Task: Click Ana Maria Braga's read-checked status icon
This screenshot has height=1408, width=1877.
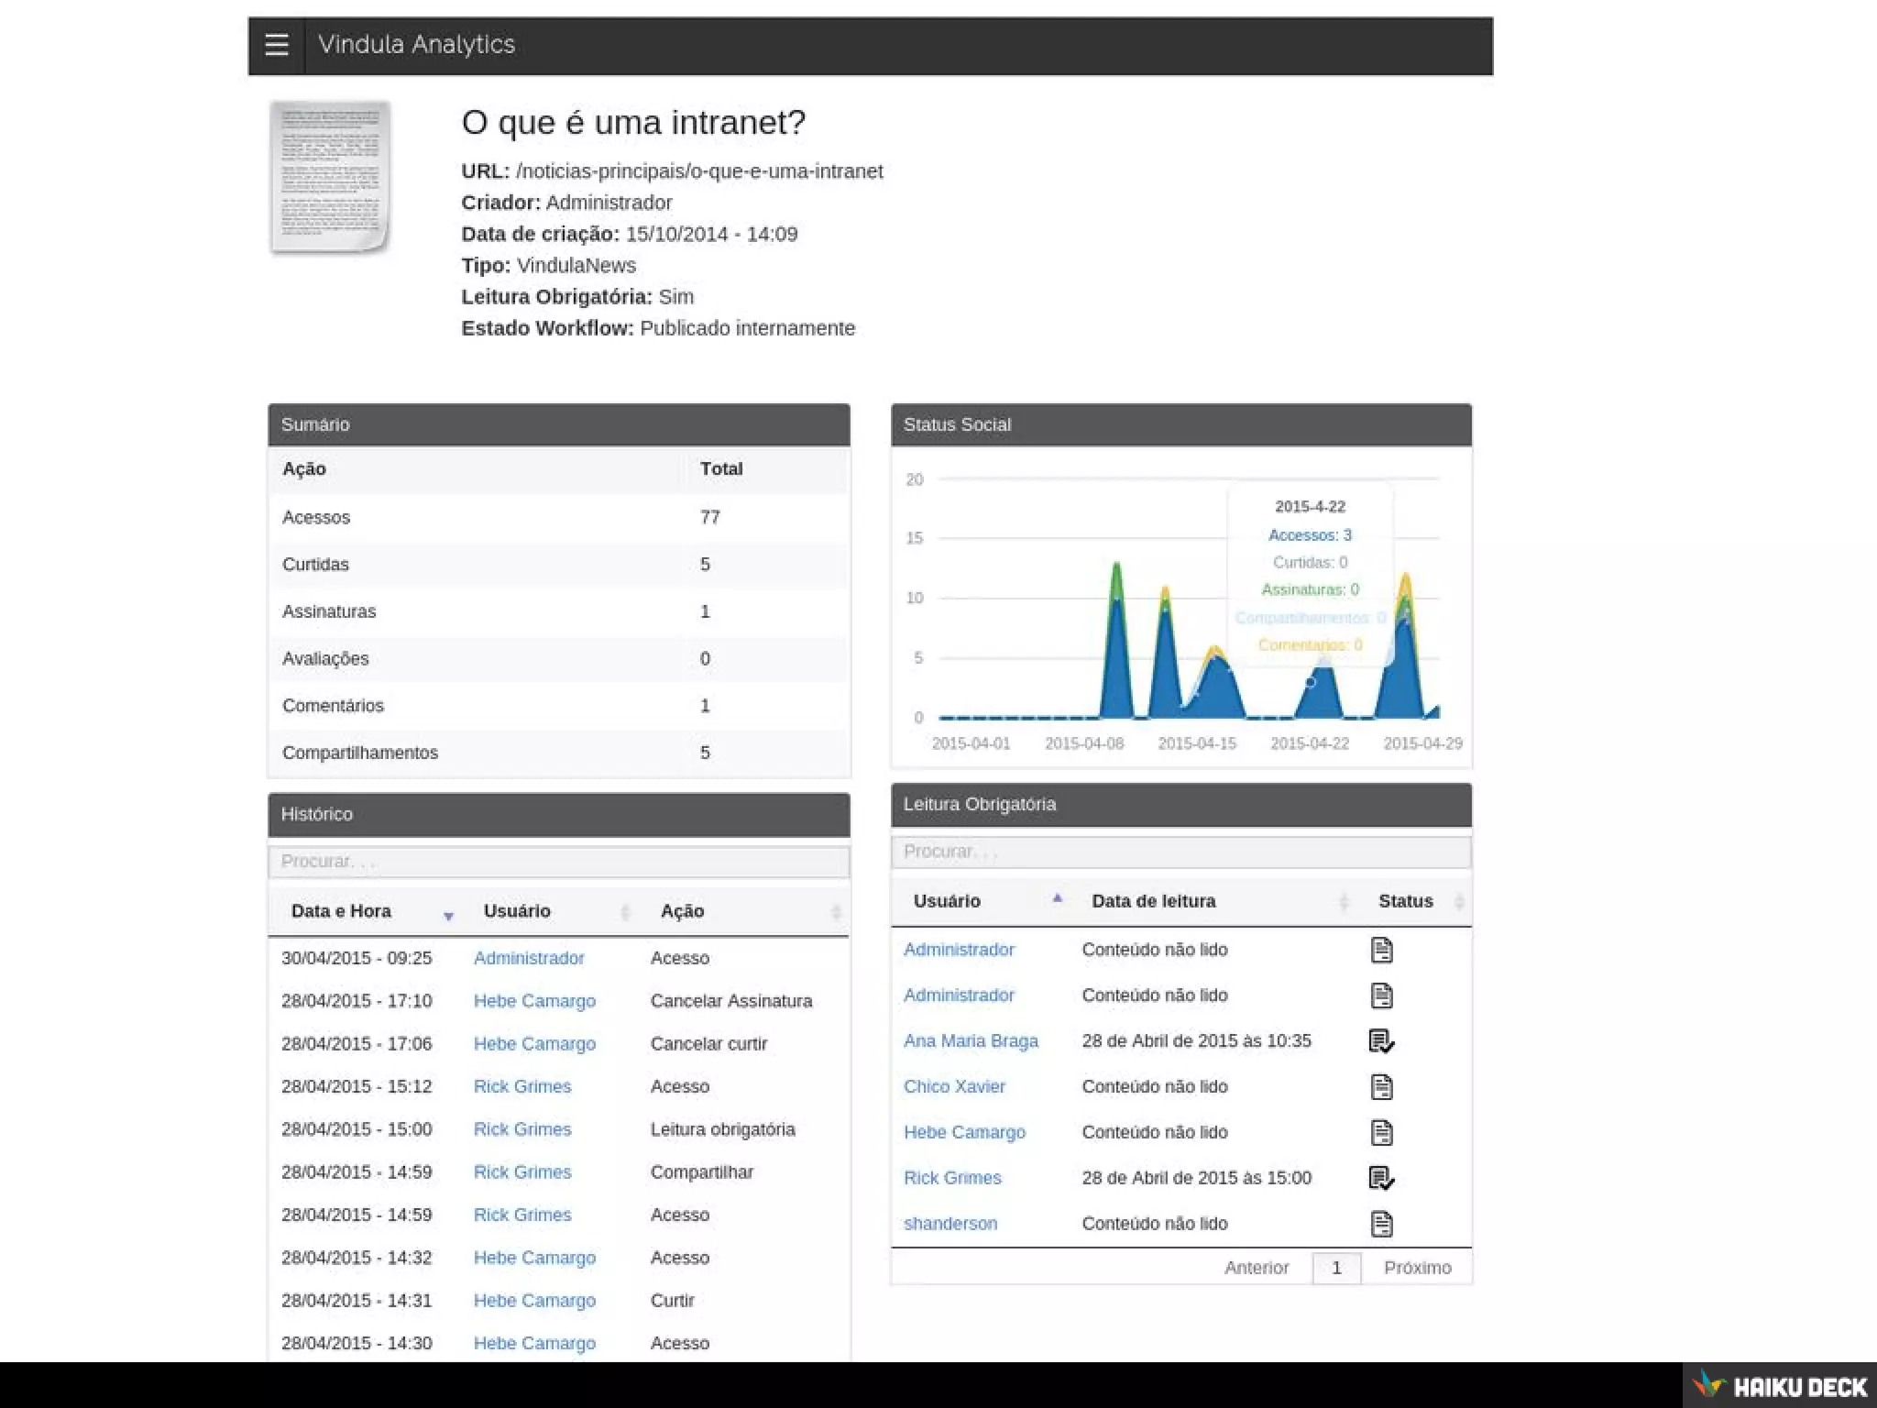Action: click(x=1381, y=1041)
